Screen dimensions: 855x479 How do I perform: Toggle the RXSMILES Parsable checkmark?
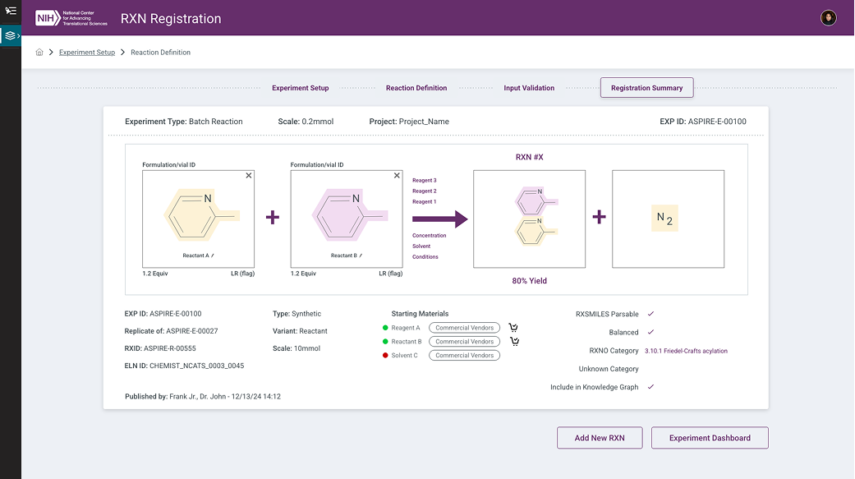(x=650, y=314)
